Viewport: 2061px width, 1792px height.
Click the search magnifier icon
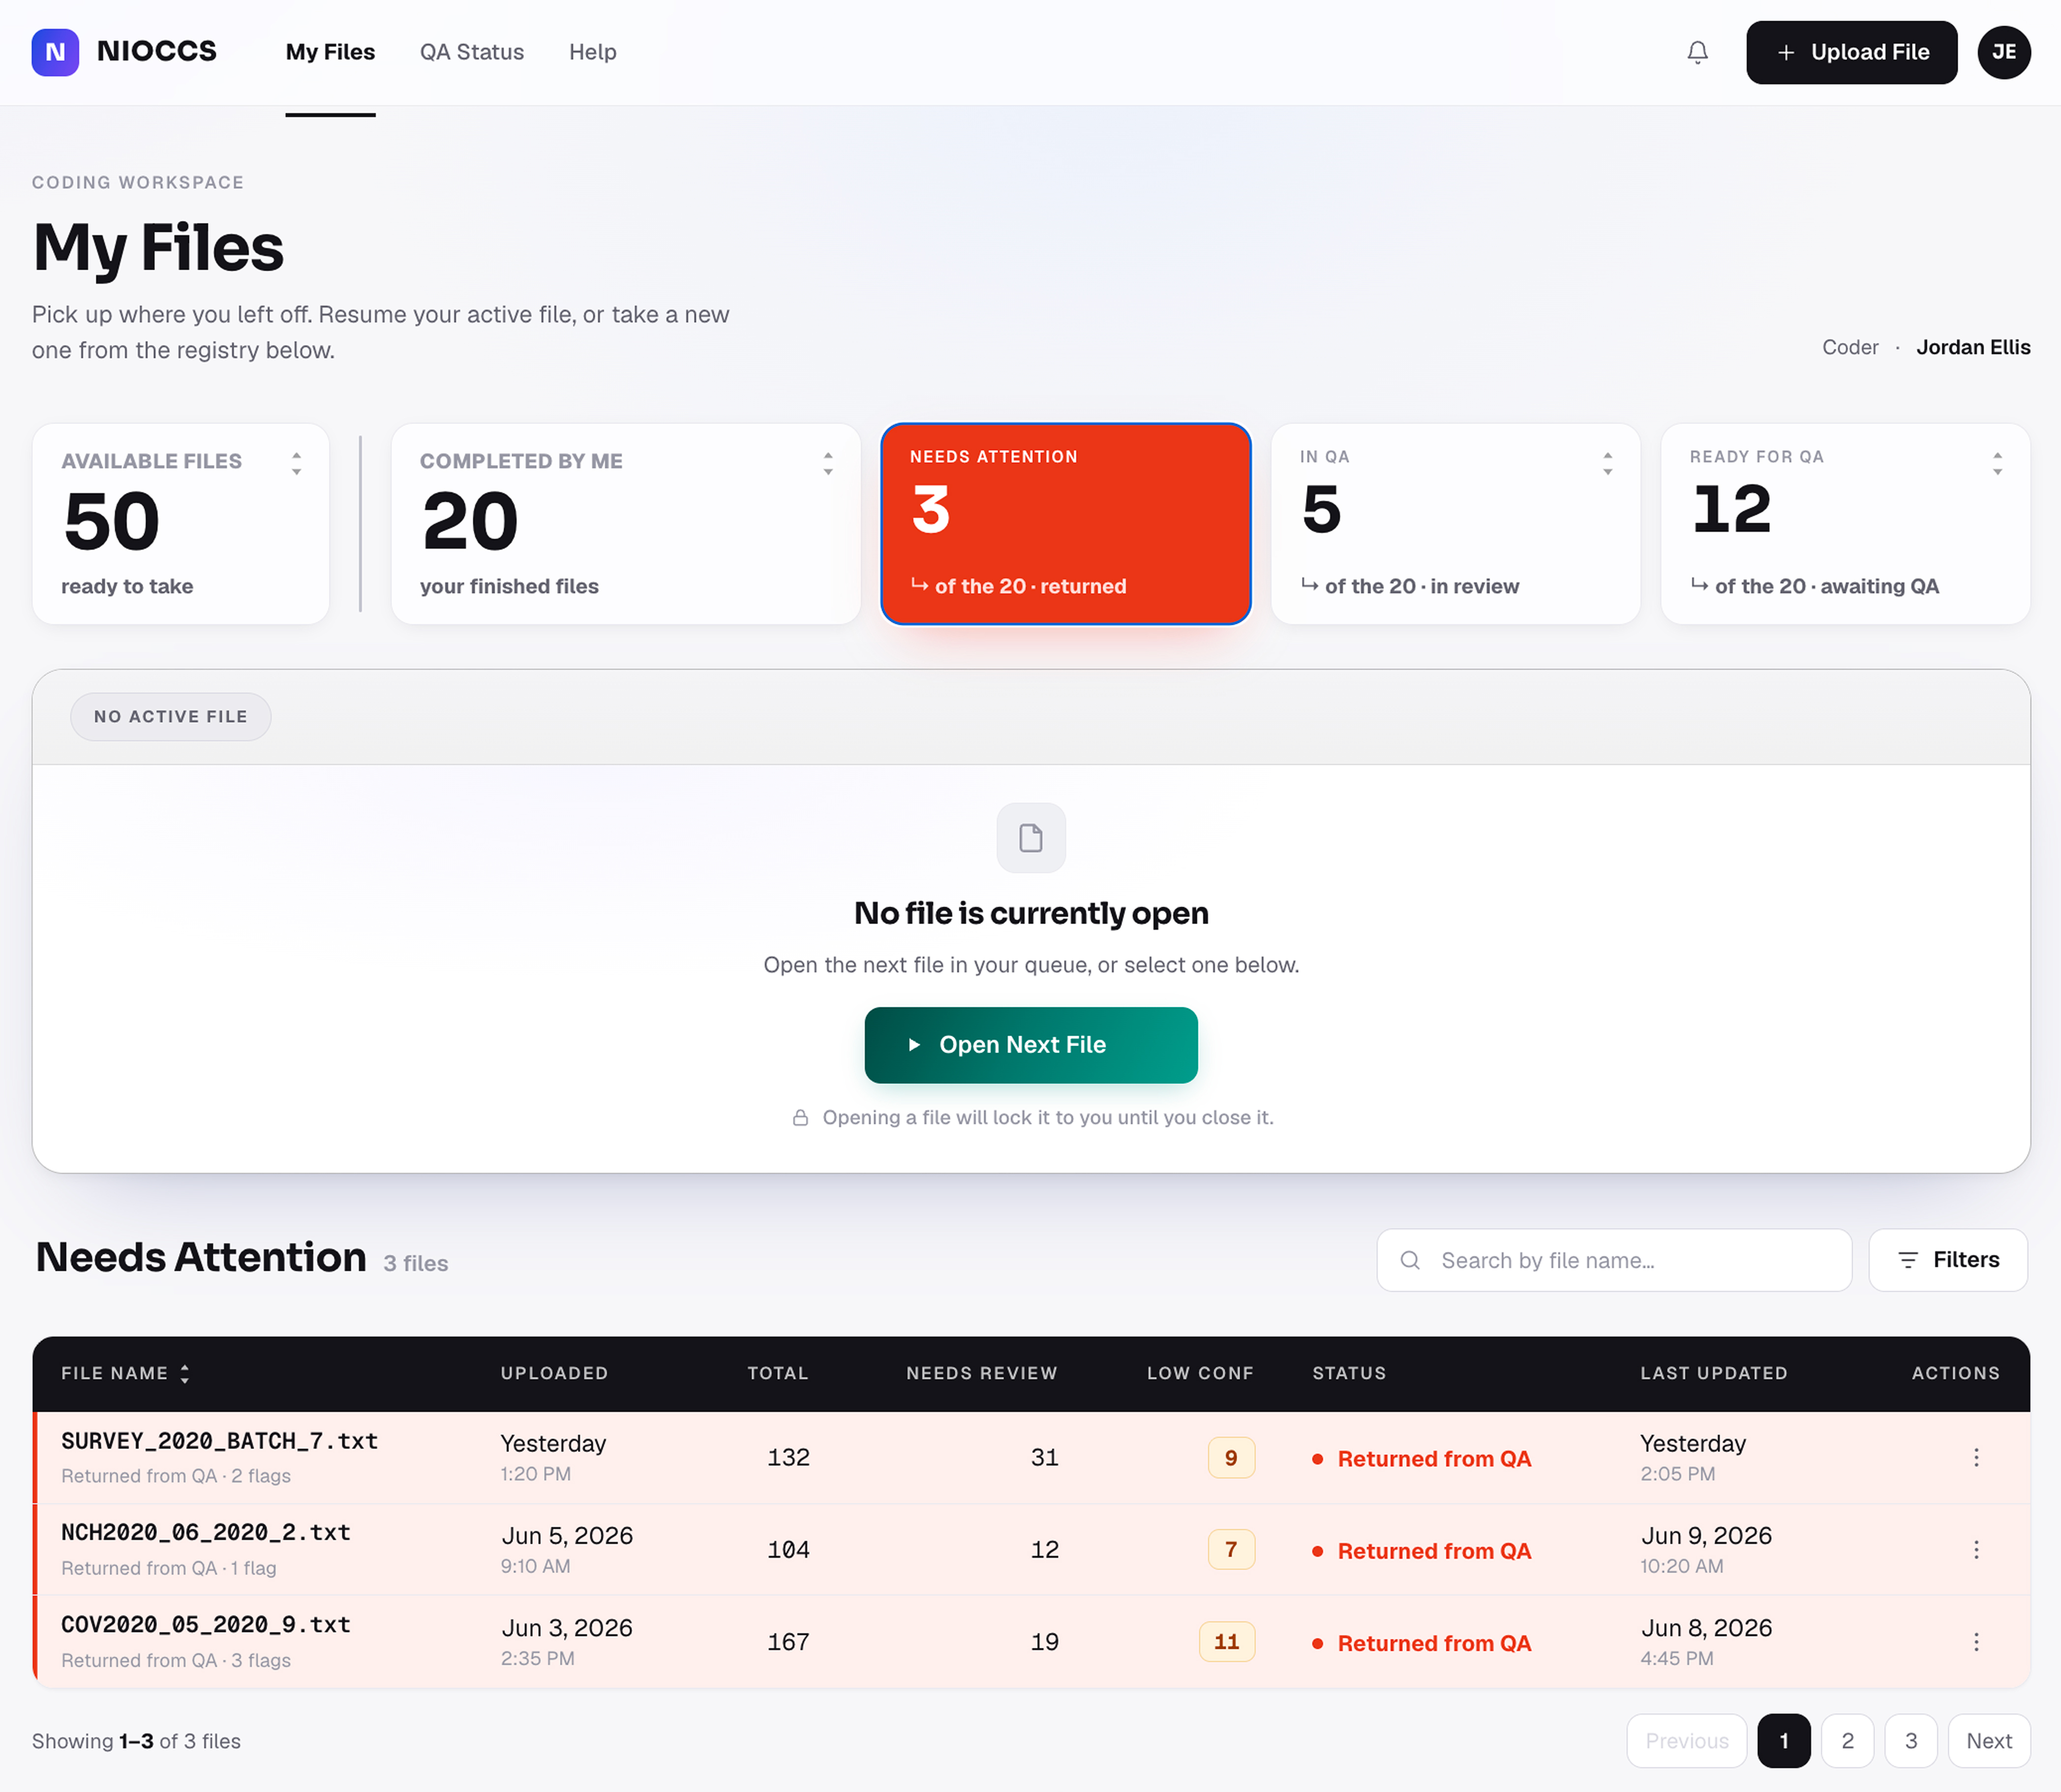[x=1409, y=1260]
